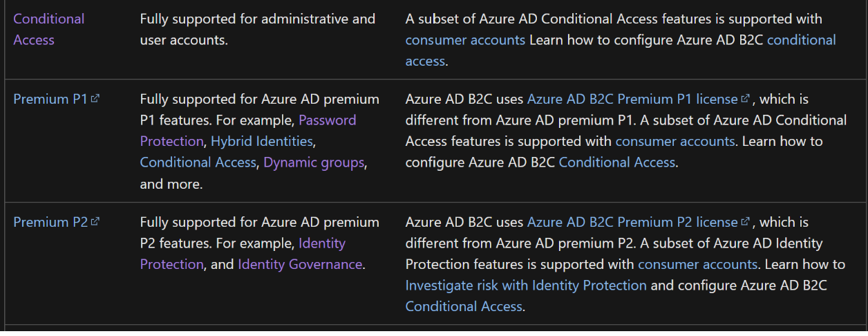Image resolution: width=868 pixels, height=336 pixels.
Task: Open Azure AD B2C Premium P1 license link
Action: coord(632,99)
